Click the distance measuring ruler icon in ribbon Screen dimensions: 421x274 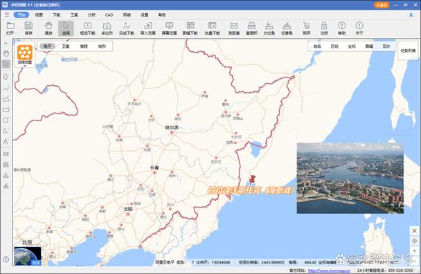click(x=234, y=26)
